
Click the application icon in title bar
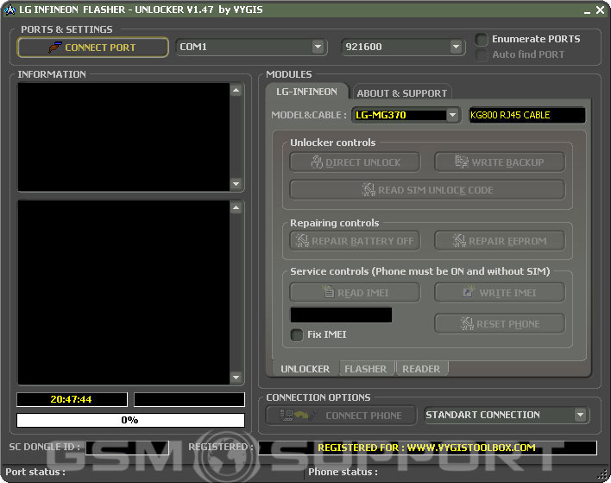(9, 10)
